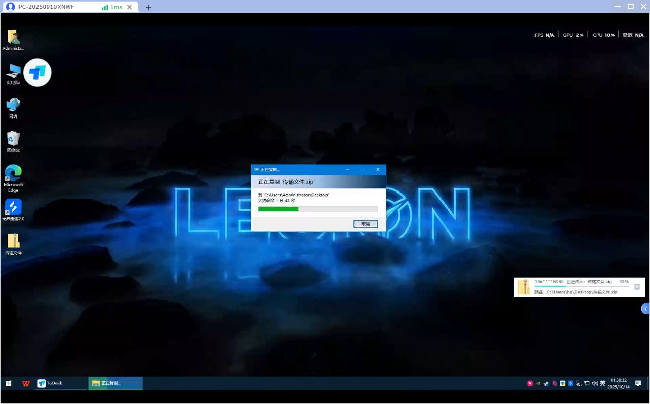
Task: Open WPS Office from the taskbar
Action: [26, 383]
